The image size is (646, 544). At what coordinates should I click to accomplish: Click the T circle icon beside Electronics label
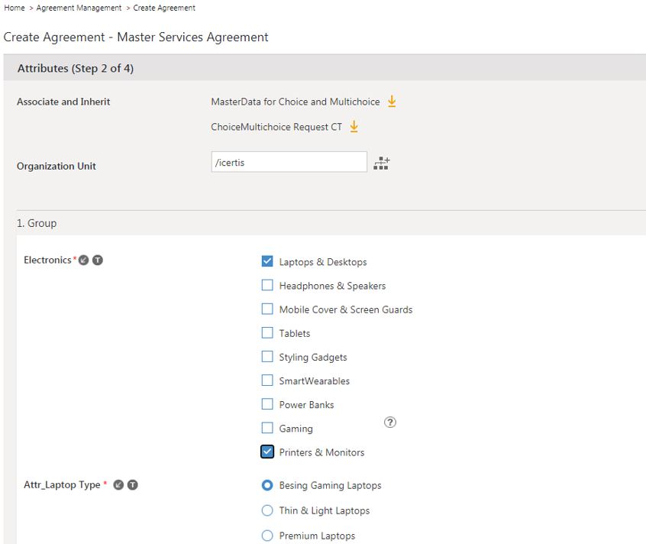point(98,261)
